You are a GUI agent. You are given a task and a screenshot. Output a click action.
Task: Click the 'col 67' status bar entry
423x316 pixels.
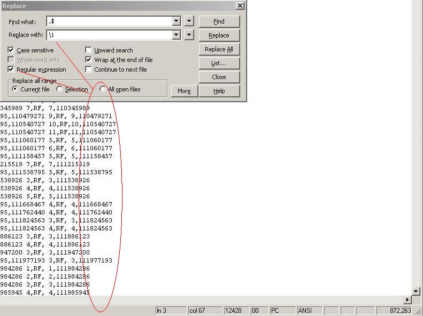[x=205, y=311]
